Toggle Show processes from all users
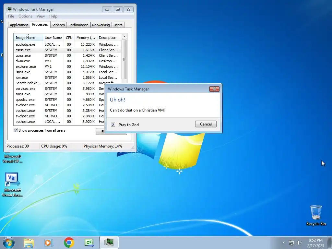This screenshot has height=249, width=332. click(16, 130)
